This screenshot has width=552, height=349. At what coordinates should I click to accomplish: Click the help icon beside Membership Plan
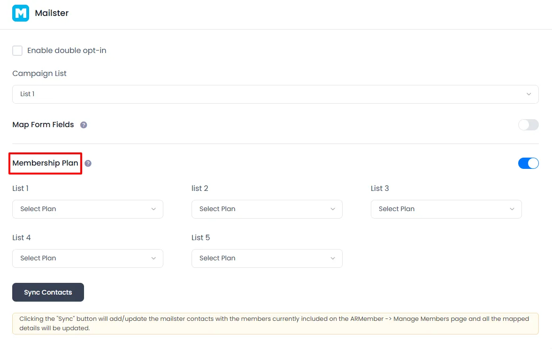[87, 163]
